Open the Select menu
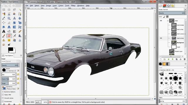Screen dimensions: 188x105 point(37,6)
